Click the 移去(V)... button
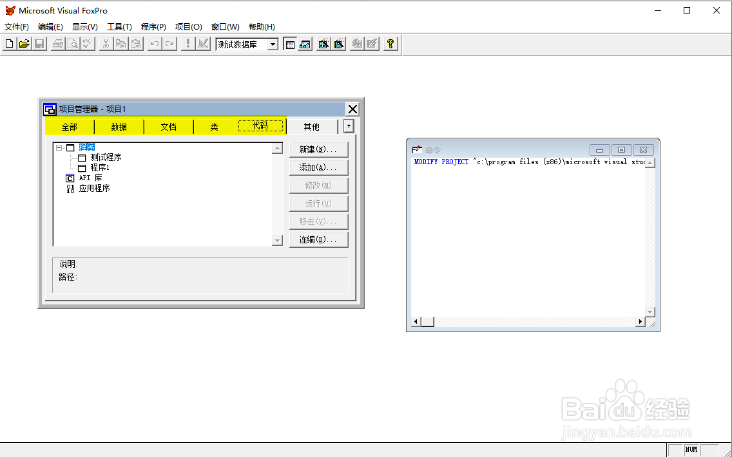The width and height of the screenshot is (732, 457). point(318,221)
